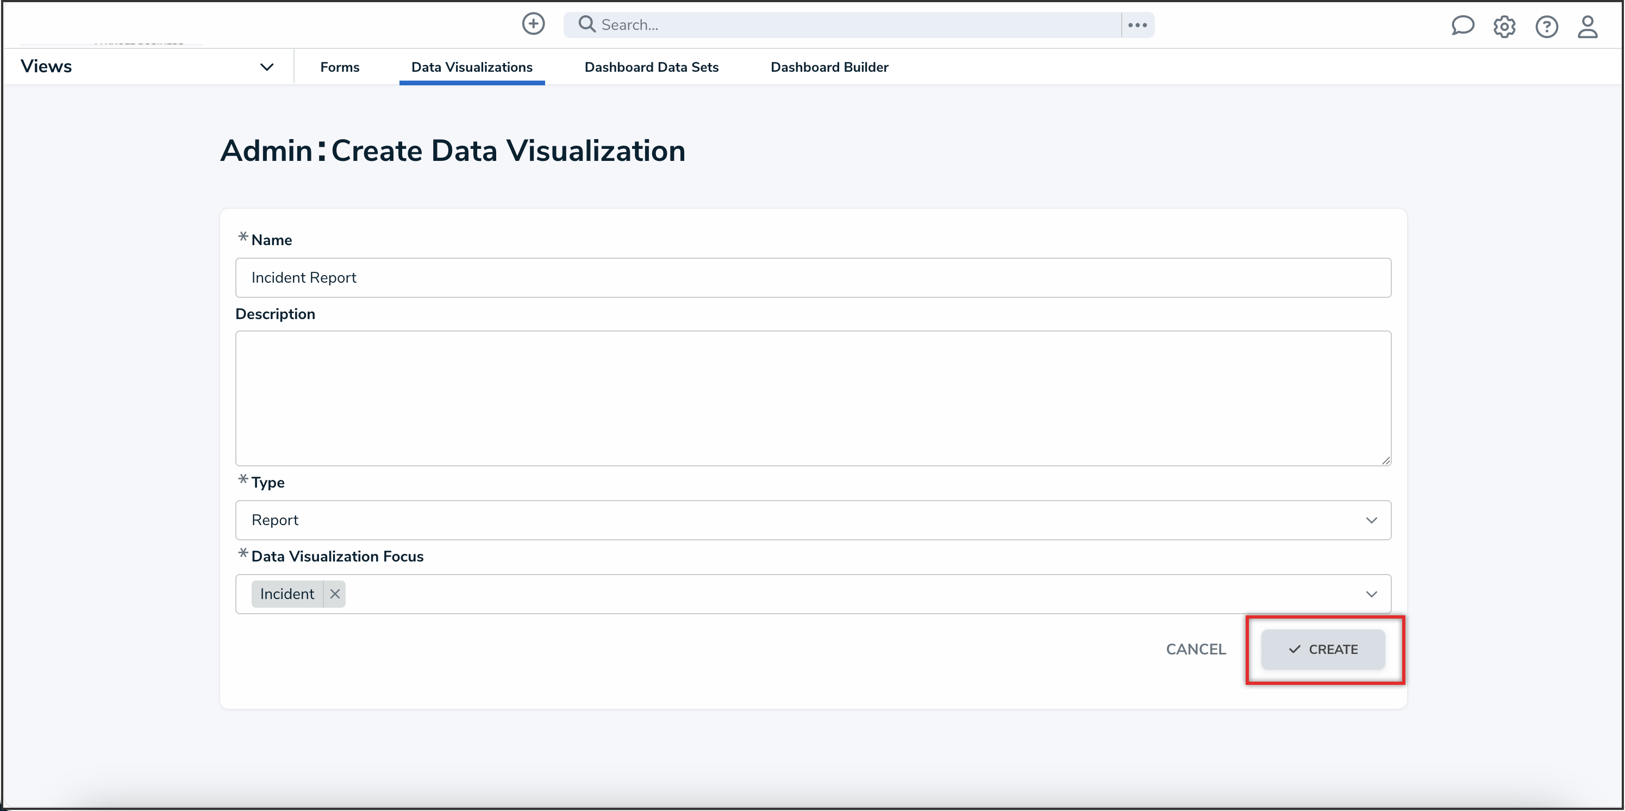Viewport: 1625px width, 811px height.
Task: Click the search magnifier icon
Action: click(586, 24)
